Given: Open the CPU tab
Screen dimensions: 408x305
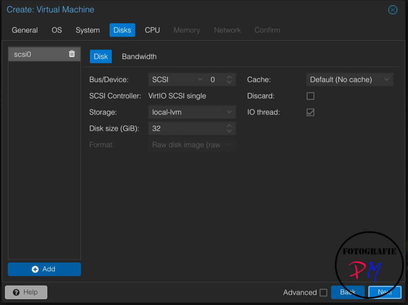Looking at the screenshot, I should [152, 30].
